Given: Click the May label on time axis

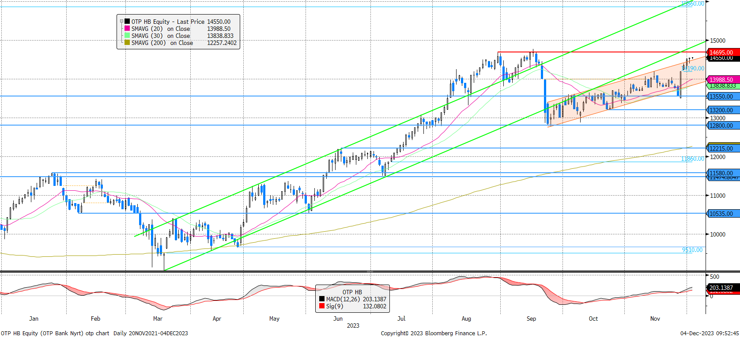Looking at the screenshot, I should (274, 318).
